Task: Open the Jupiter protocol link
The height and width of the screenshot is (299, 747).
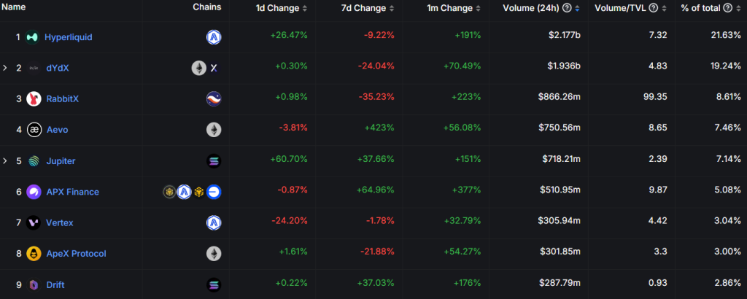Action: [x=60, y=160]
